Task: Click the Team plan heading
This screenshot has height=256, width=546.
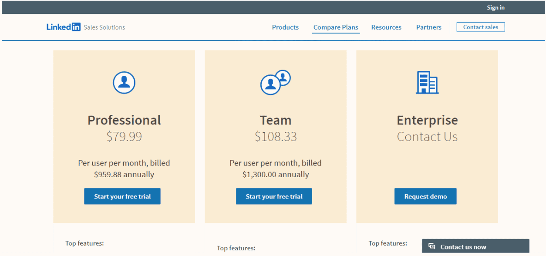Action: click(276, 120)
